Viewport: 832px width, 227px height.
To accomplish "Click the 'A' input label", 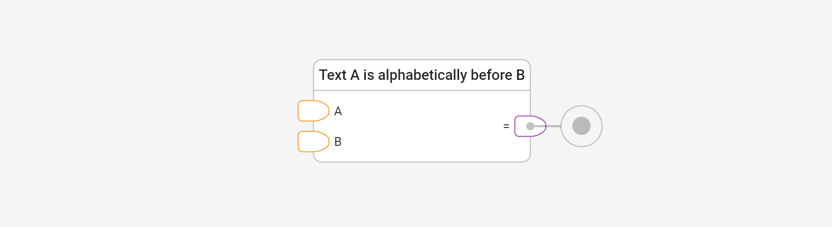I will coord(338,111).
